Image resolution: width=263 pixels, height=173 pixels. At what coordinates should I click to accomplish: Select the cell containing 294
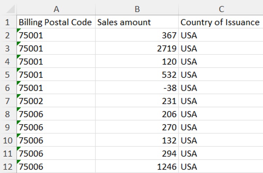(137, 154)
